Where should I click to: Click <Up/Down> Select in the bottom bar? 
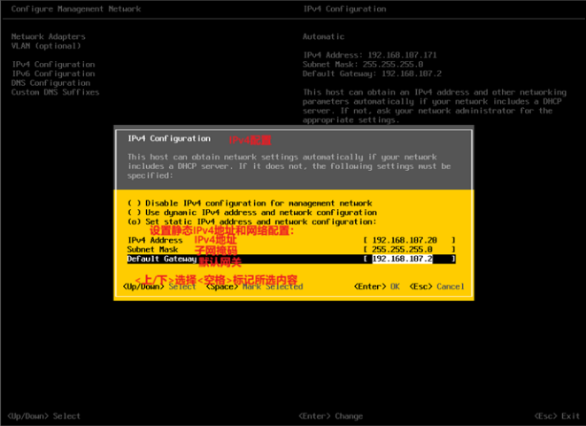pos(43,415)
